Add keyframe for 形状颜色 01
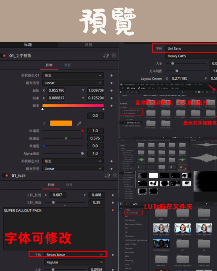The image size is (217, 271). point(111,76)
